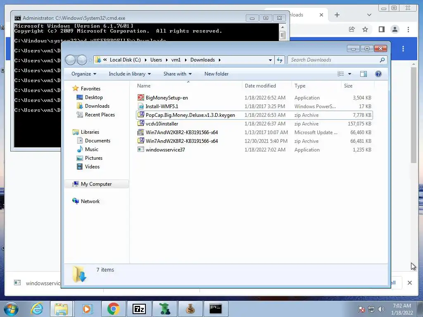Screen dimensions: 423x317
Task: Open address bar history dropdown
Action: 270,60
